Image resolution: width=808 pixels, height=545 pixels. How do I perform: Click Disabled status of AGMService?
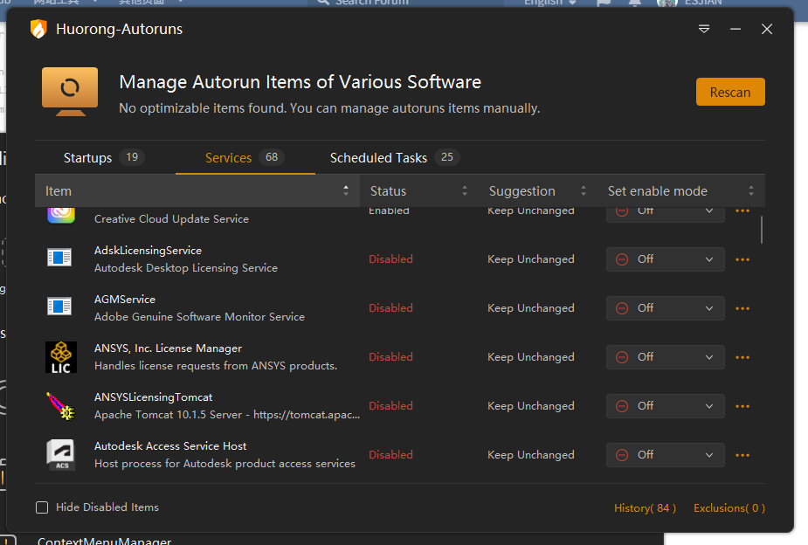point(390,308)
